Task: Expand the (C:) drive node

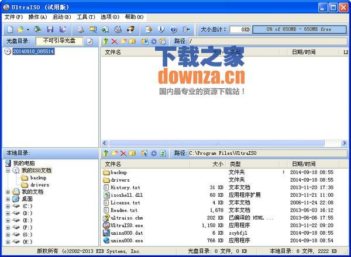Action: point(8,206)
